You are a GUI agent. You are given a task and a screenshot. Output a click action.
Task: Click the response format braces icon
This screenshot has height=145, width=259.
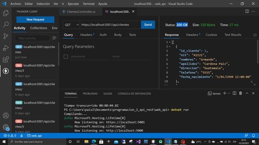tap(255, 35)
